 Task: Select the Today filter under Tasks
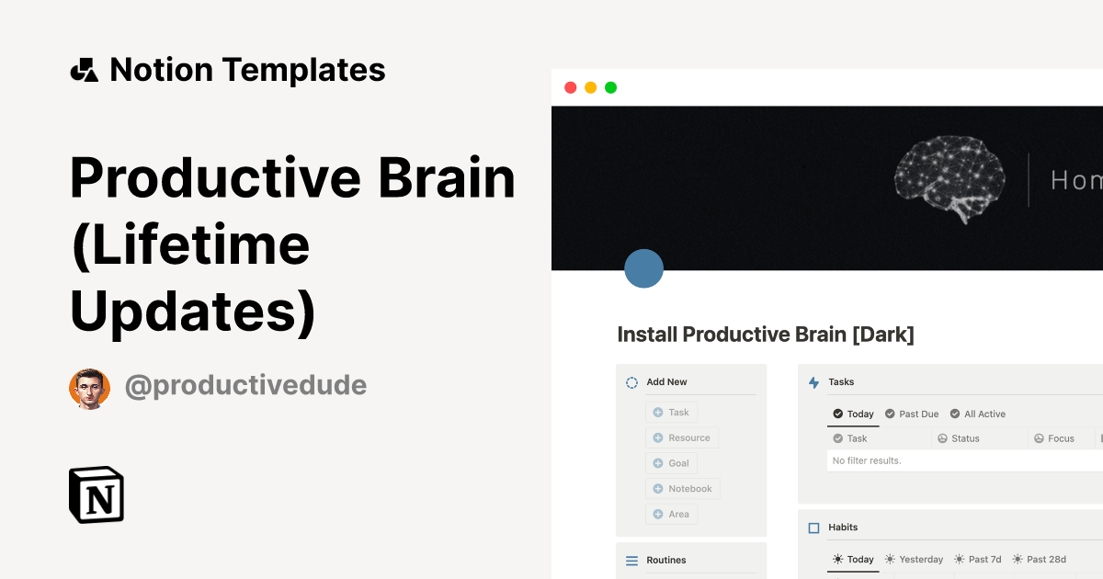pyautogui.click(x=853, y=414)
